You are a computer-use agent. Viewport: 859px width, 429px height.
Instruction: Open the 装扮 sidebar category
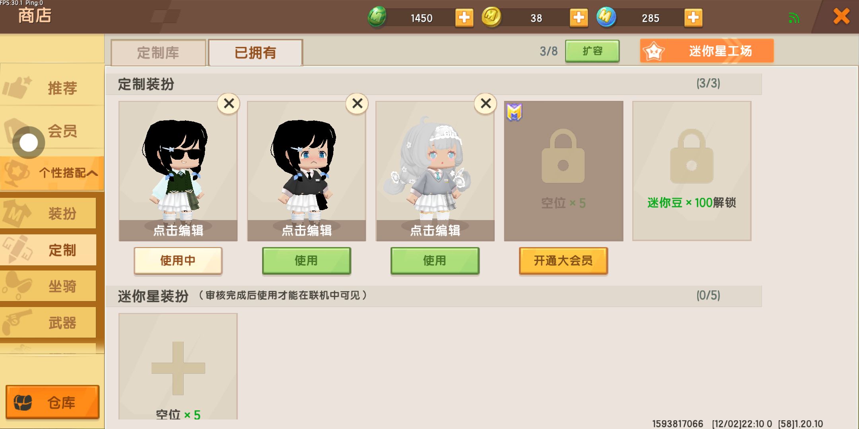click(48, 213)
